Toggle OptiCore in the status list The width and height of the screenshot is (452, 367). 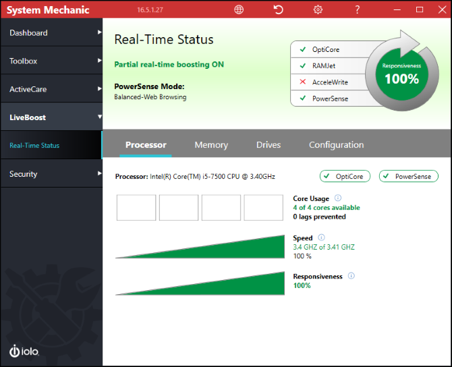coord(329,50)
